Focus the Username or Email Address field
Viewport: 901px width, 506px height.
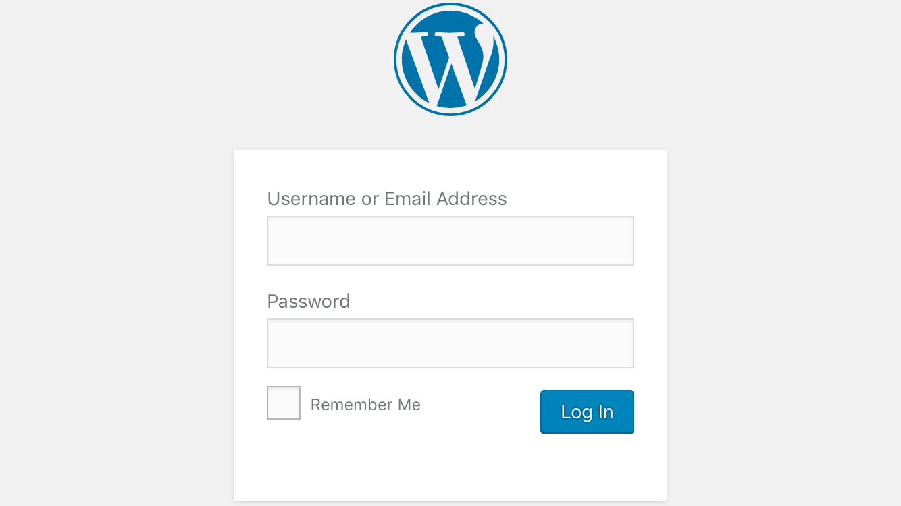coord(450,241)
